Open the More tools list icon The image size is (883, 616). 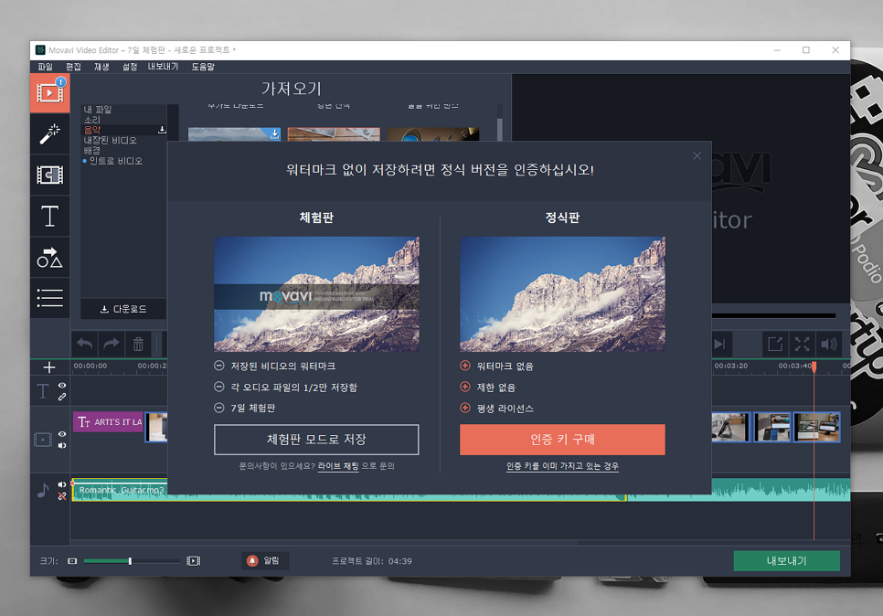[50, 298]
